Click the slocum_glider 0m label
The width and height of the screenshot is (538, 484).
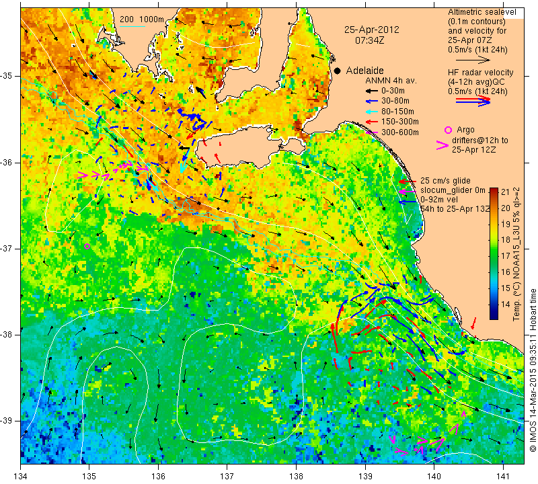(x=453, y=190)
